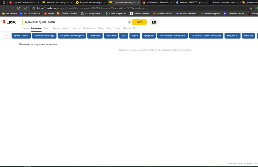This screenshot has height=167, width=258.
Task: Open Личный кабинет bookmark
Action: [x=140, y=14]
